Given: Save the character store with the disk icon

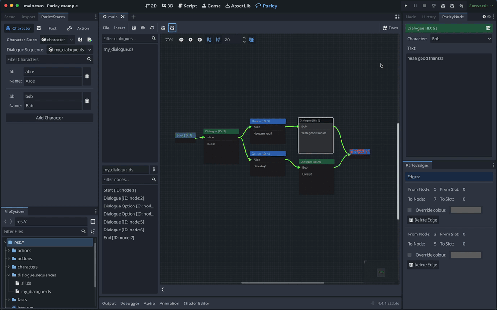Looking at the screenshot, I should 80,40.
